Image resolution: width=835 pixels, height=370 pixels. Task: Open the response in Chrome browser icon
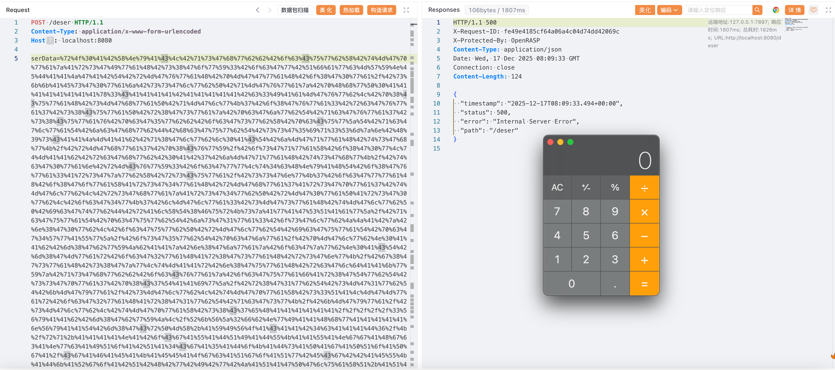coord(776,10)
